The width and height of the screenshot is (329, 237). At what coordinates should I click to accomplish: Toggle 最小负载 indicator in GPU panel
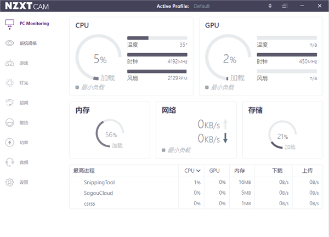[207, 87]
